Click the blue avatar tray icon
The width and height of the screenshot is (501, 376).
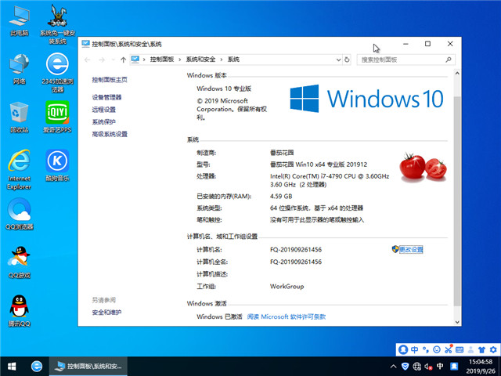point(454,367)
